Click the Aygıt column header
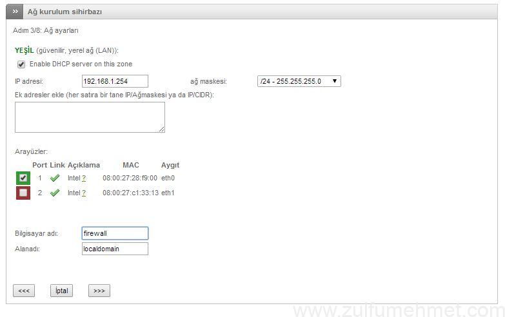Screen dimensions: 505x317 click(x=170, y=165)
